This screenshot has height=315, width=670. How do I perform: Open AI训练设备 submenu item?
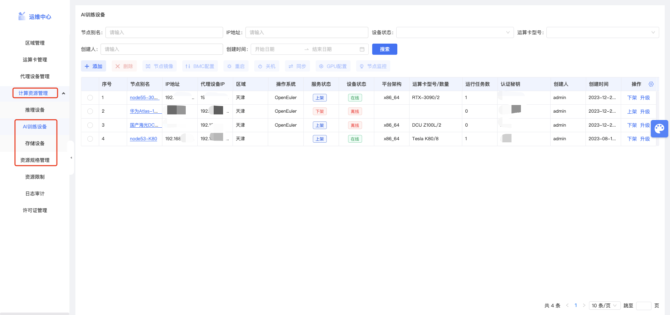(x=35, y=127)
